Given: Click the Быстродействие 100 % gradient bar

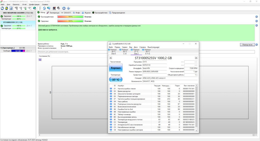Looking at the screenshot, I should pyautogui.click(x=70, y=17).
